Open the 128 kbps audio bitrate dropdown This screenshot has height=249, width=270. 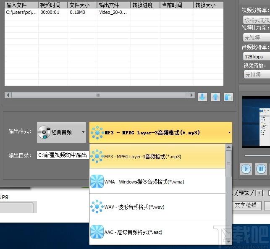[257, 57]
